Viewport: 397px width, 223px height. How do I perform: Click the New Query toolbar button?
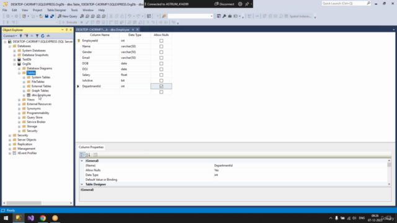coord(68,16)
